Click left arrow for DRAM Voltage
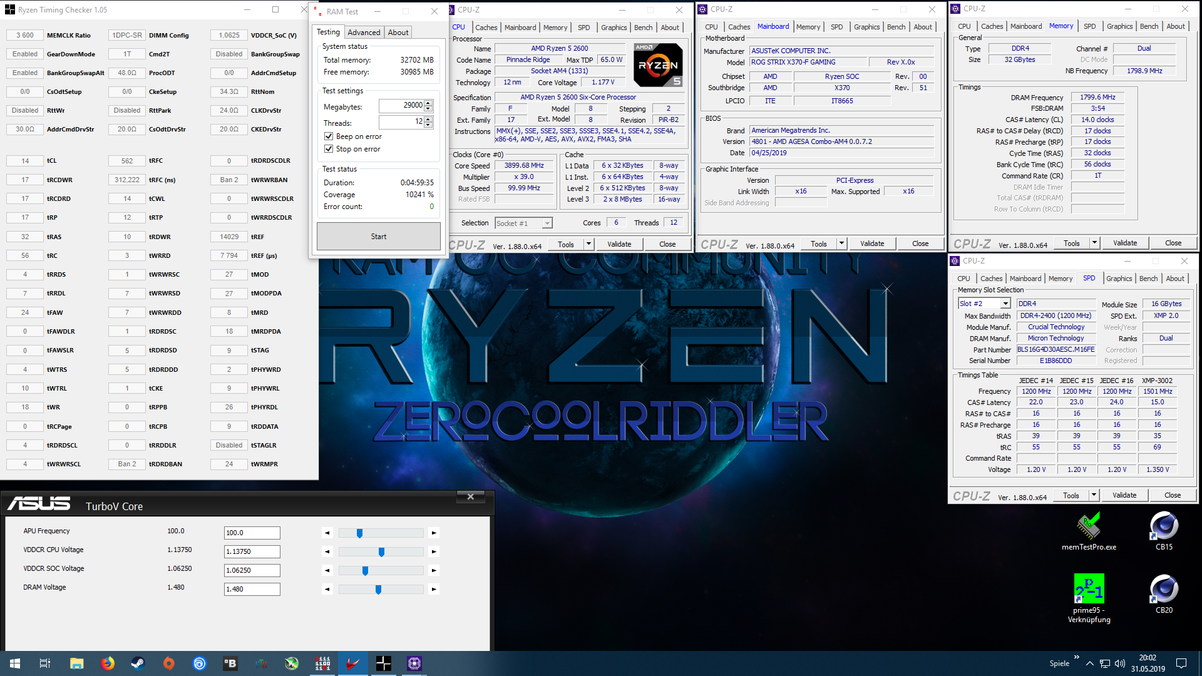Image resolution: width=1202 pixels, height=676 pixels. pyautogui.click(x=327, y=590)
